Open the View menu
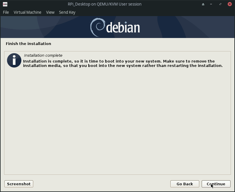This screenshot has height=192, width=235. point(50,12)
